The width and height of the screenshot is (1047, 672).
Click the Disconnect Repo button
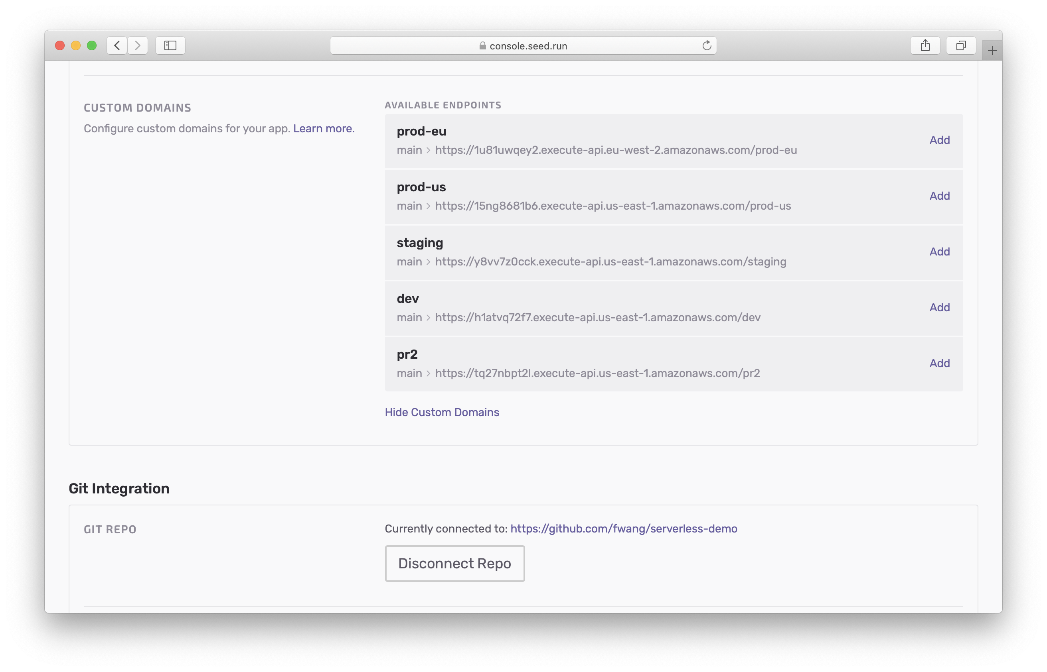pyautogui.click(x=454, y=563)
